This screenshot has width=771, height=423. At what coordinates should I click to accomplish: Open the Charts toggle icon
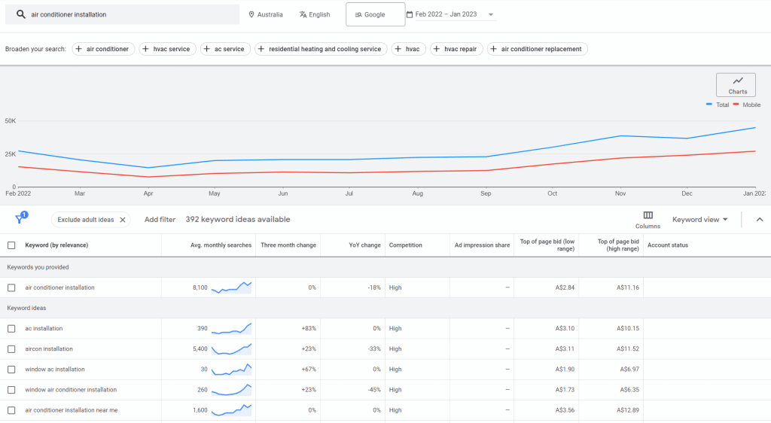(x=738, y=81)
